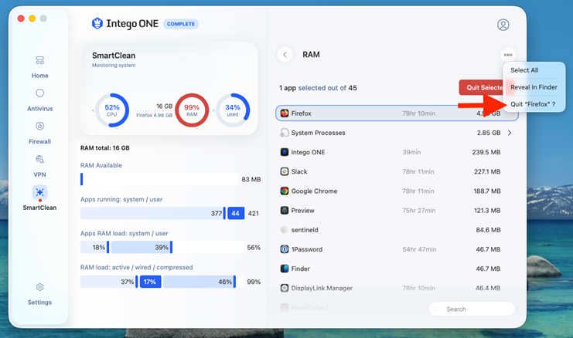This screenshot has height=338, width=573.
Task: Click small left arrow beside RAM gauge
Action: pyautogui.click(x=213, y=110)
